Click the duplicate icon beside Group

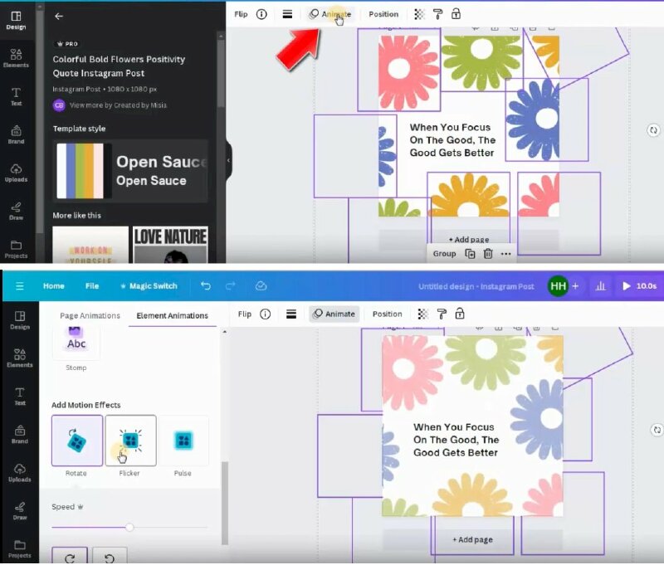click(x=470, y=254)
